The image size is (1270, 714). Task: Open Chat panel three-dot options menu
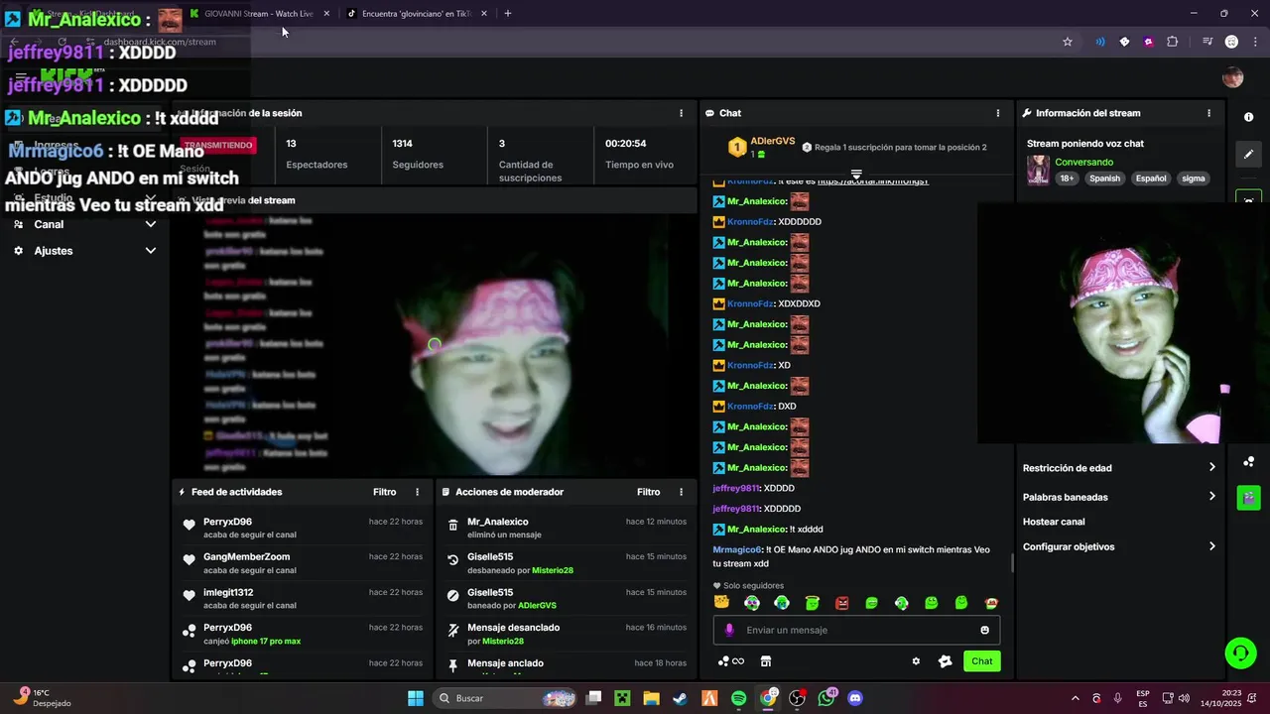(997, 113)
